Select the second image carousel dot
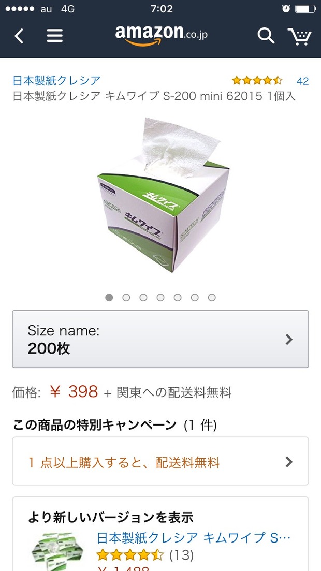 click(x=126, y=298)
